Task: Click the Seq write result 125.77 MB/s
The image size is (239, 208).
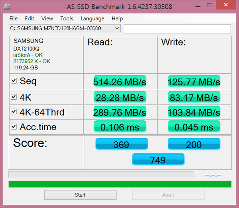Action: (194, 82)
